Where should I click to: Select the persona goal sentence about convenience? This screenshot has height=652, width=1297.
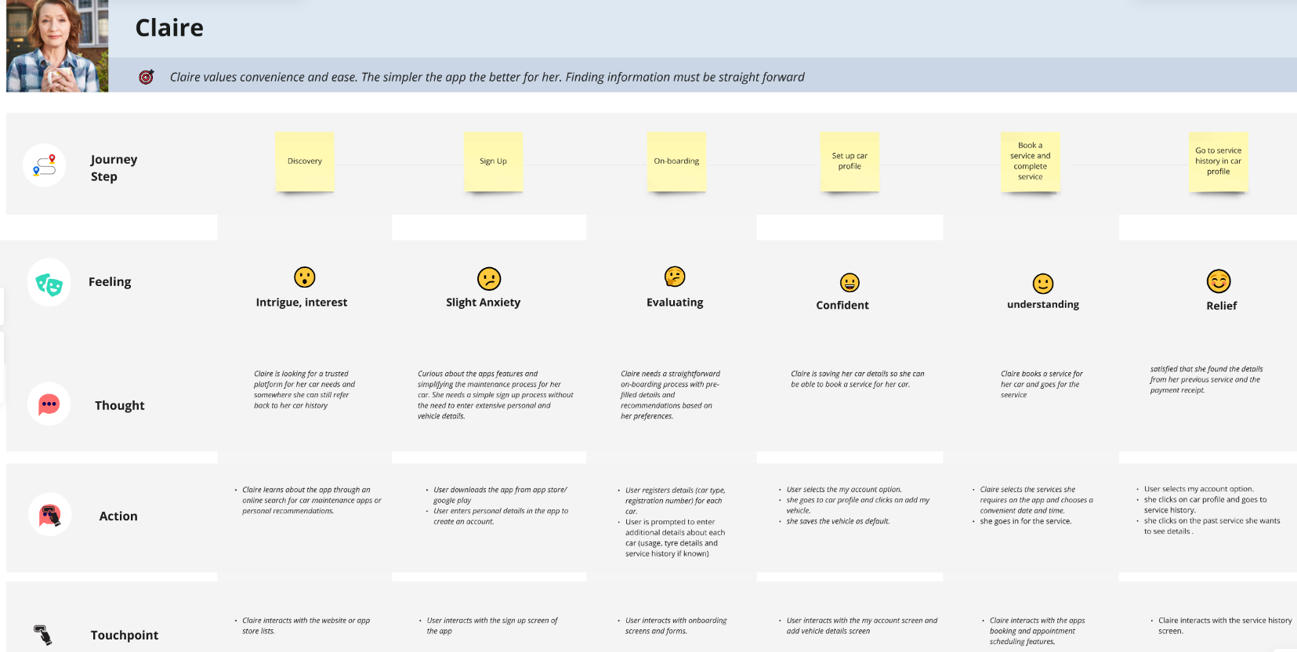tap(487, 77)
